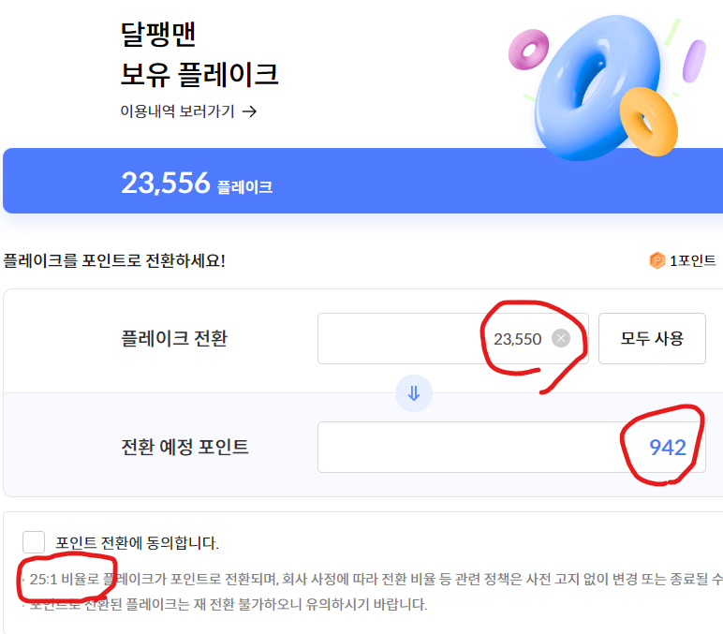
Task: Open the 이용내역 보러가기 link
Action: (x=177, y=111)
